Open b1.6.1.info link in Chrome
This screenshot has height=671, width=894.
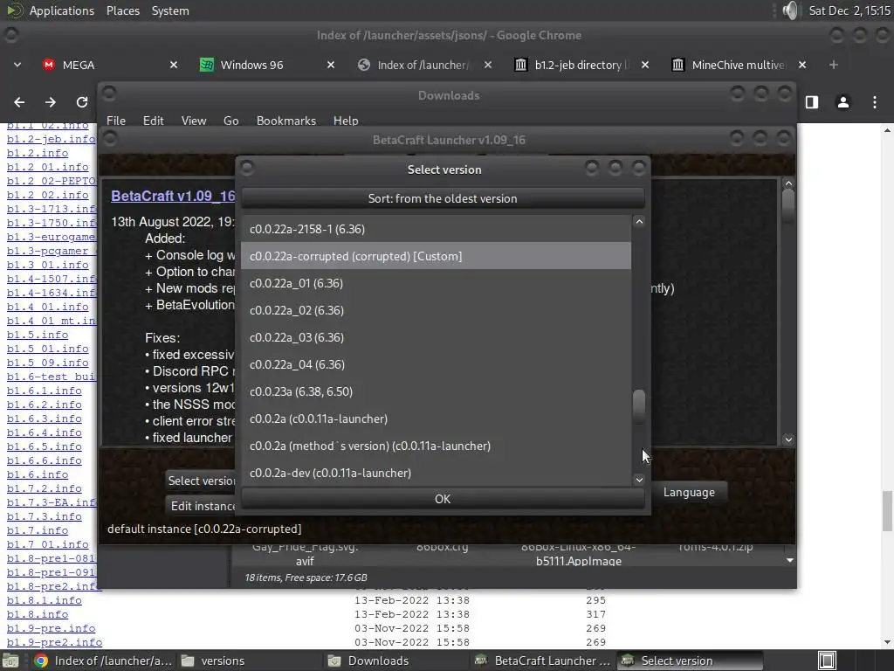click(x=44, y=391)
